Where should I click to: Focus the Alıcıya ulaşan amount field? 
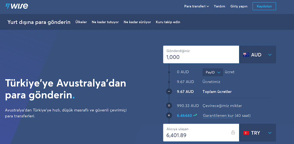tap(201, 133)
